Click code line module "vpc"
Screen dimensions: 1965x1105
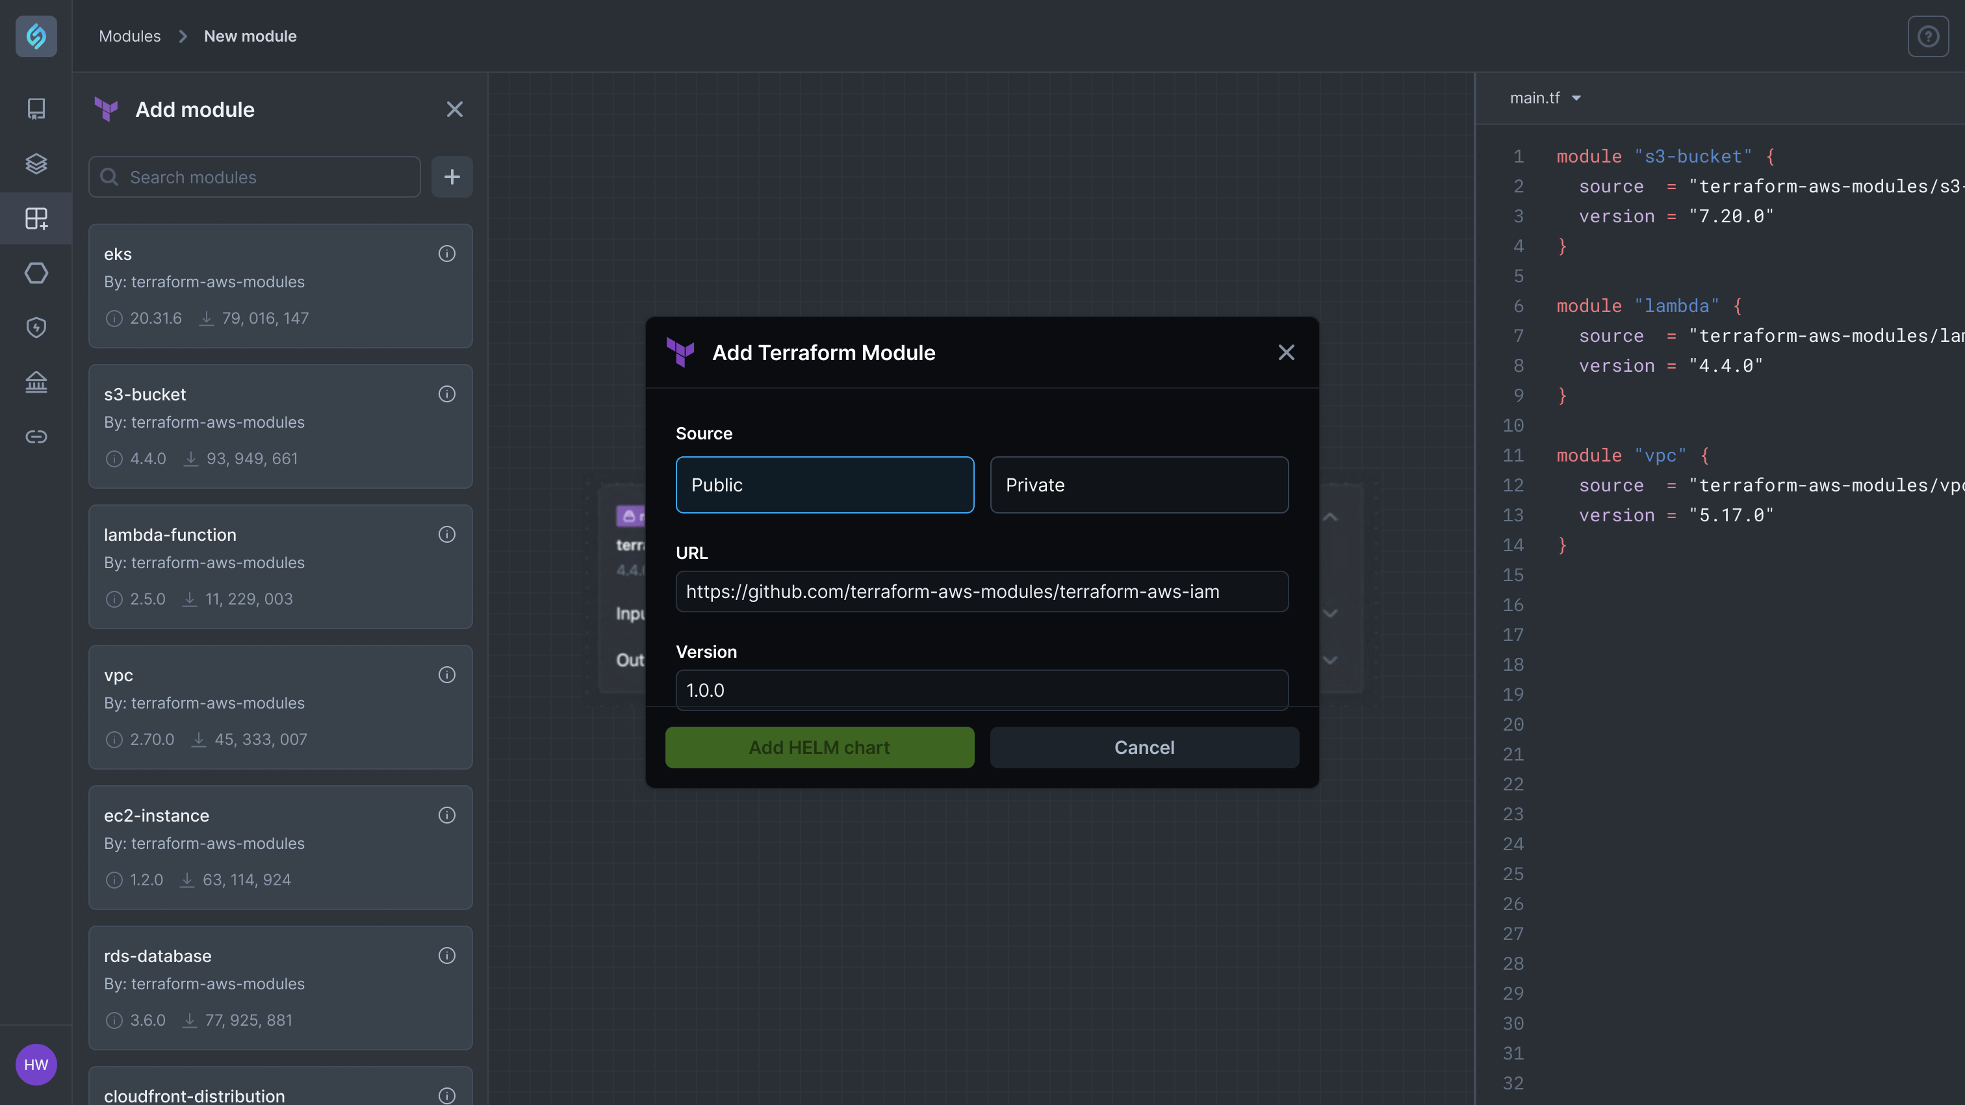1633,456
